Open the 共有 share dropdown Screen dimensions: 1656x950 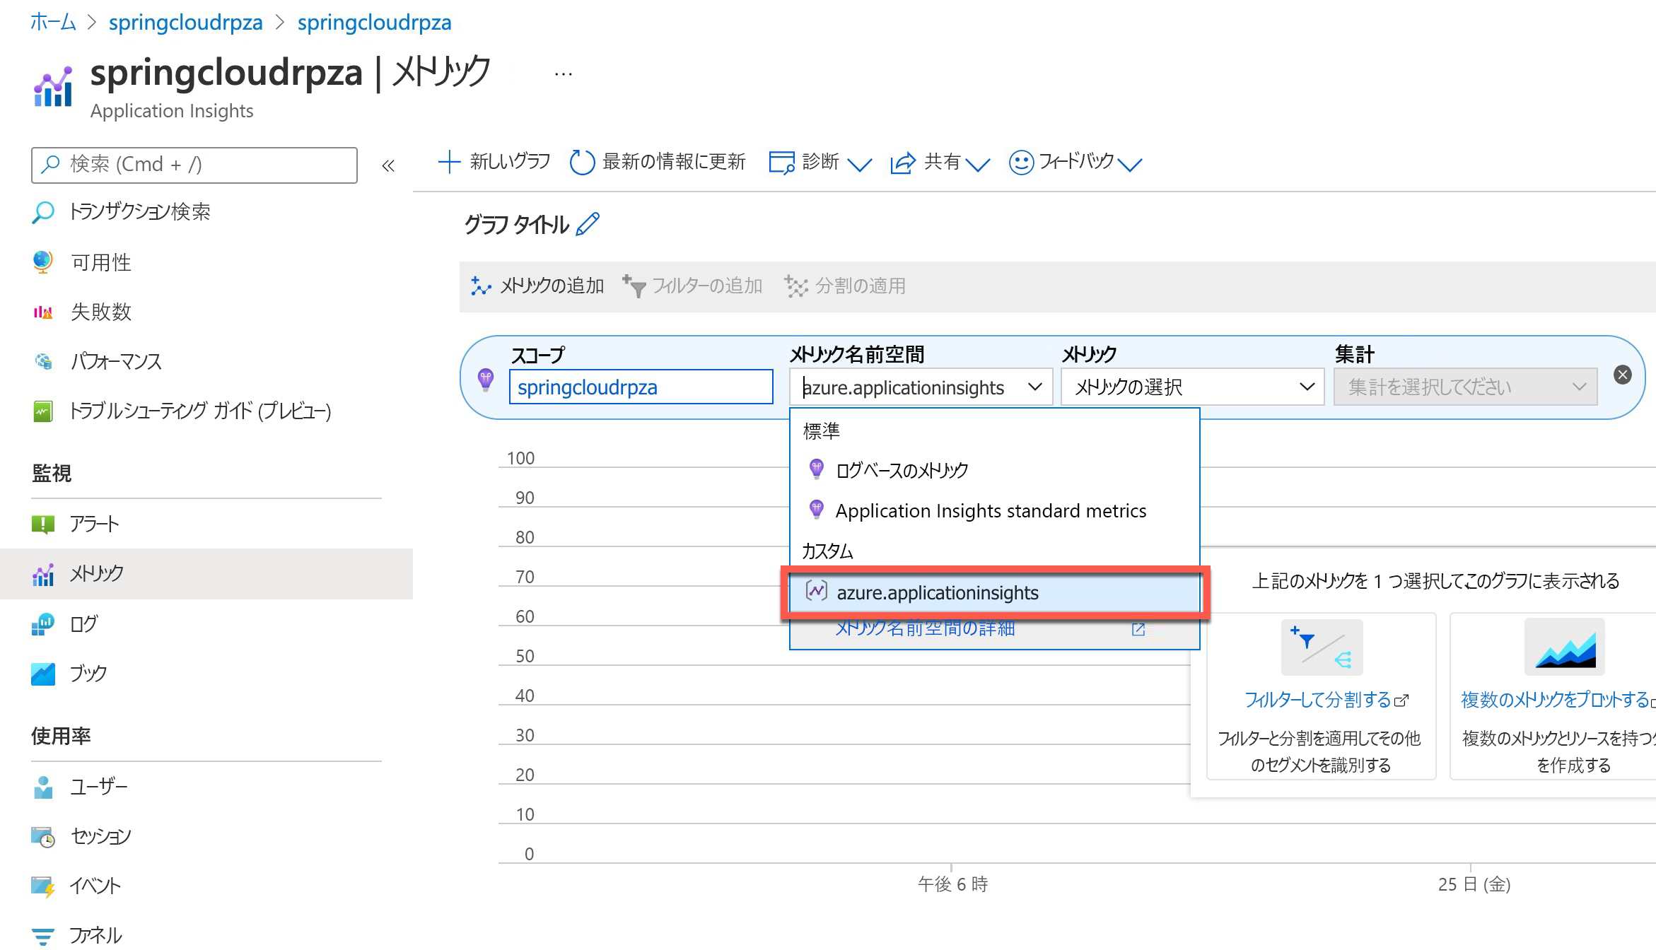click(x=940, y=163)
